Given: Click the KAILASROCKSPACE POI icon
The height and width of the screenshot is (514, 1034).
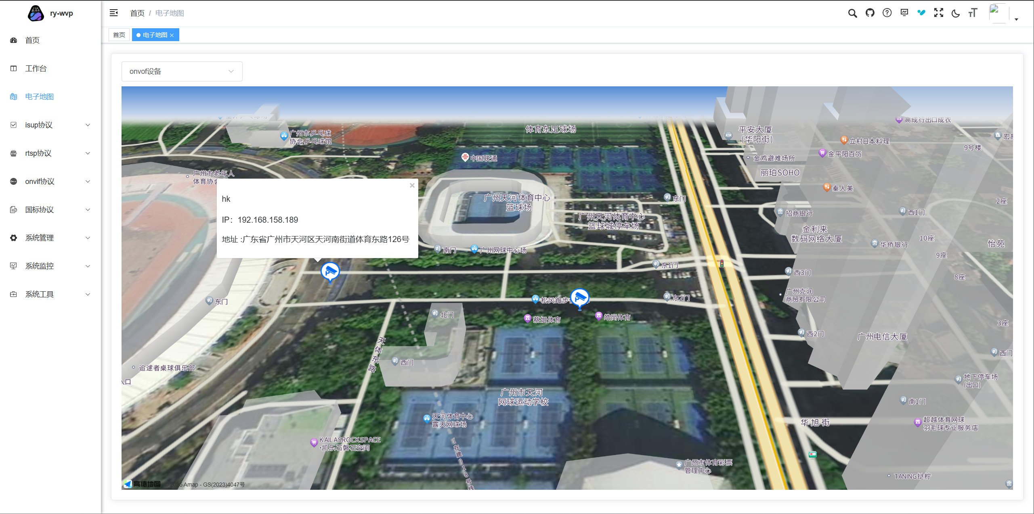Looking at the screenshot, I should (314, 443).
